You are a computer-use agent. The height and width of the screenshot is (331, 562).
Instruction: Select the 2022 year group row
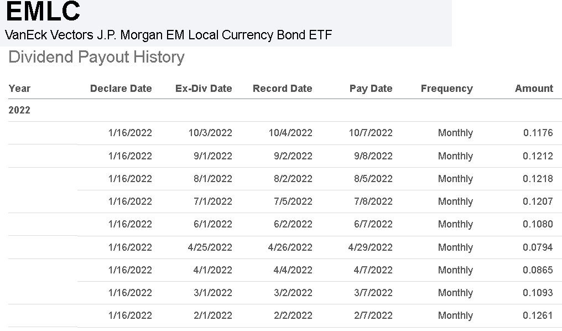coord(20,110)
